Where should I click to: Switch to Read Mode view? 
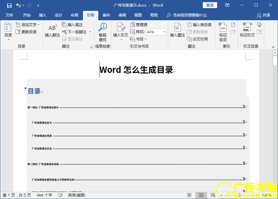tap(189, 195)
